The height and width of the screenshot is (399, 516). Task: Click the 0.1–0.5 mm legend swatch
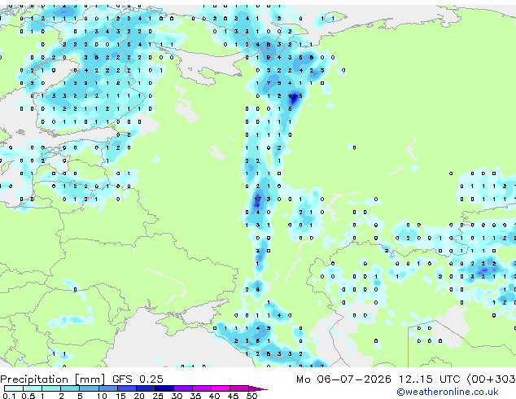(x=14, y=388)
